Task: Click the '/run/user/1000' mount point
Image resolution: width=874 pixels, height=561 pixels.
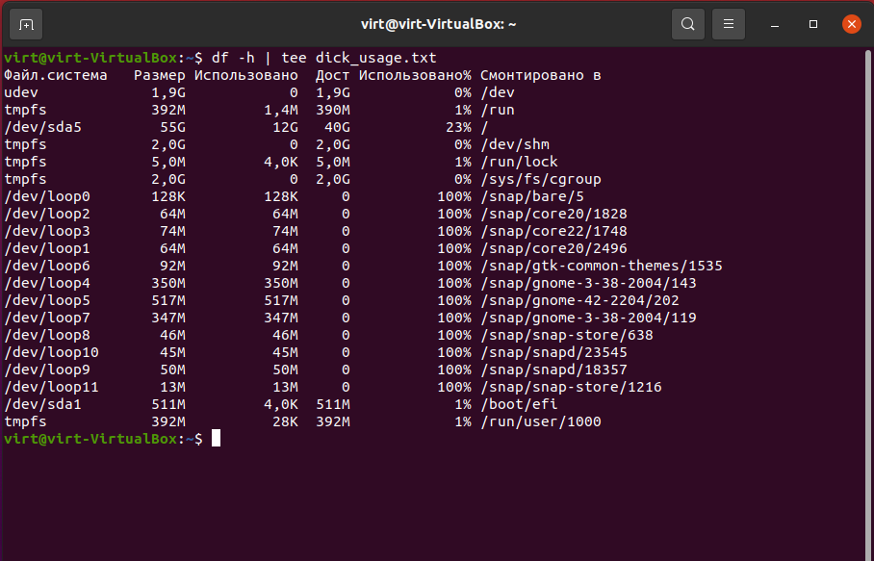Action: tap(541, 421)
